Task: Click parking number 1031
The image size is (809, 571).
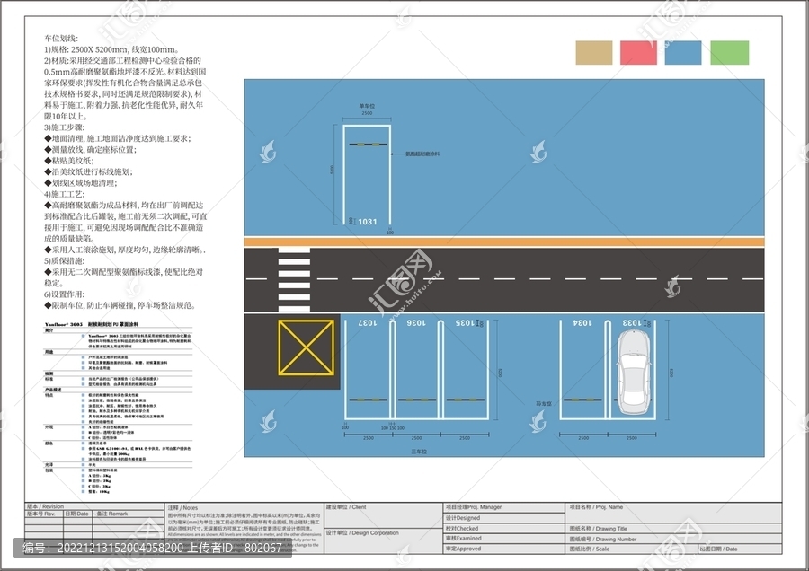Action: pyautogui.click(x=368, y=222)
